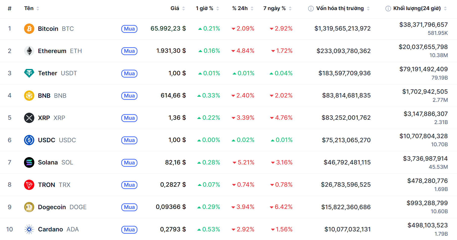Sort by the % 24h column
This screenshot has height=240, width=457.
pyautogui.click(x=242, y=8)
